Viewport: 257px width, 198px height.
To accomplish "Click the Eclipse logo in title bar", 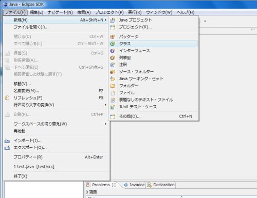I will [5, 4].
